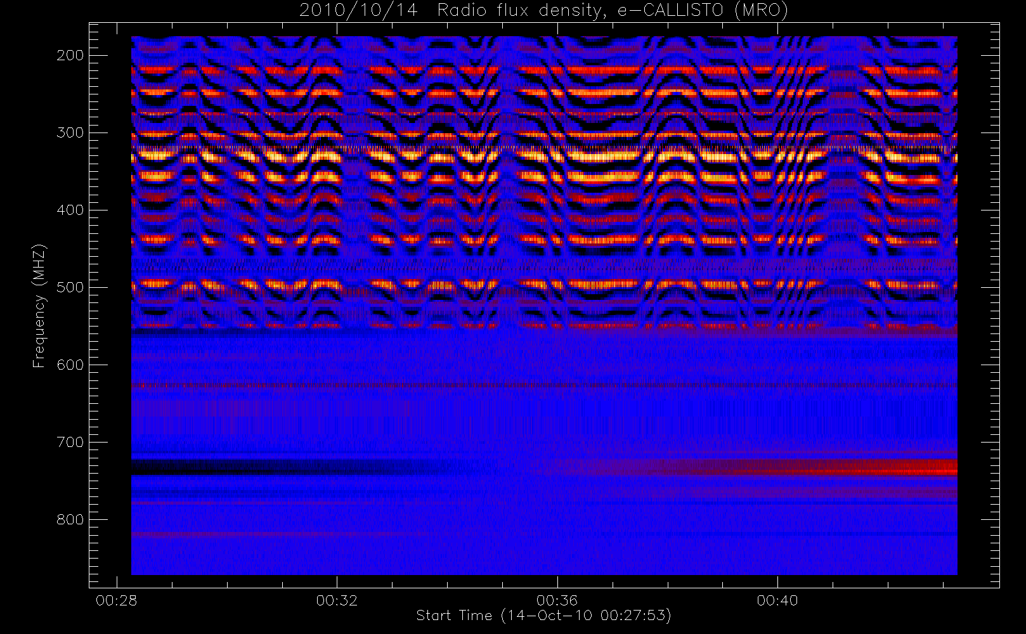Click the '500' frequency tick label
This screenshot has height=634, width=1026.
point(70,287)
